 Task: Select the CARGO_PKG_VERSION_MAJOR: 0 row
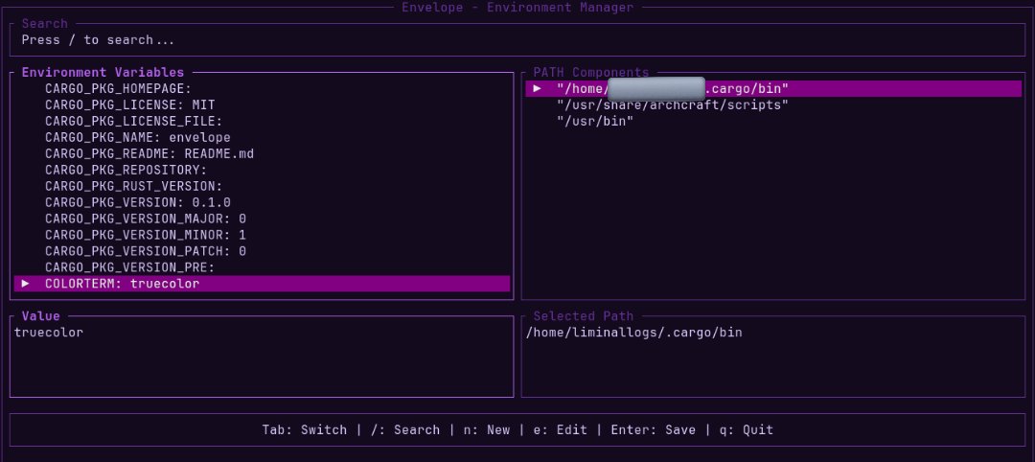262,219
